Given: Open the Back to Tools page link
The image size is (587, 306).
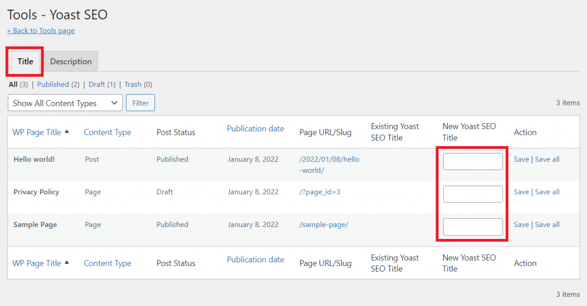Looking at the screenshot, I should pyautogui.click(x=41, y=31).
